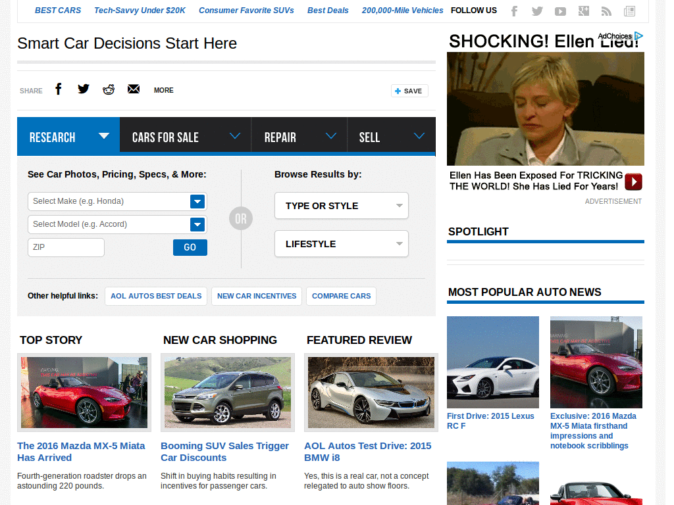Expand the Research tab arrow

point(103,136)
